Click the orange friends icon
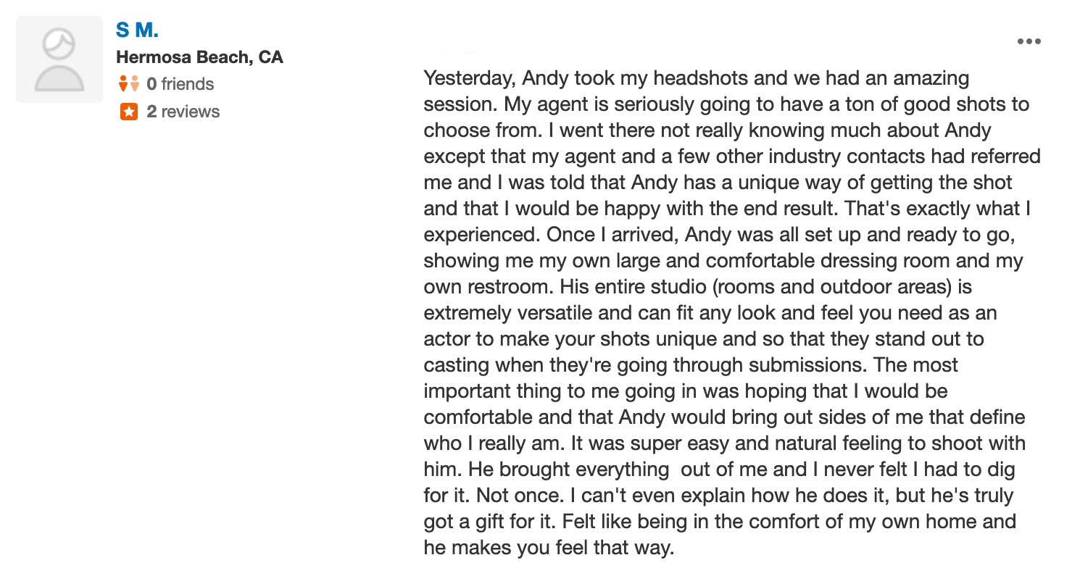This screenshot has width=1080, height=584. [x=128, y=83]
